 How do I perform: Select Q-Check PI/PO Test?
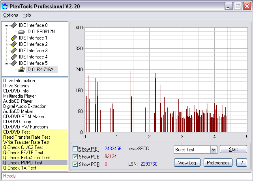pos(35,163)
